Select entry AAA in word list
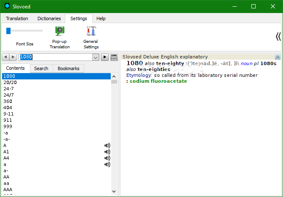Viewport: 283px width, 197px height. 56,189
